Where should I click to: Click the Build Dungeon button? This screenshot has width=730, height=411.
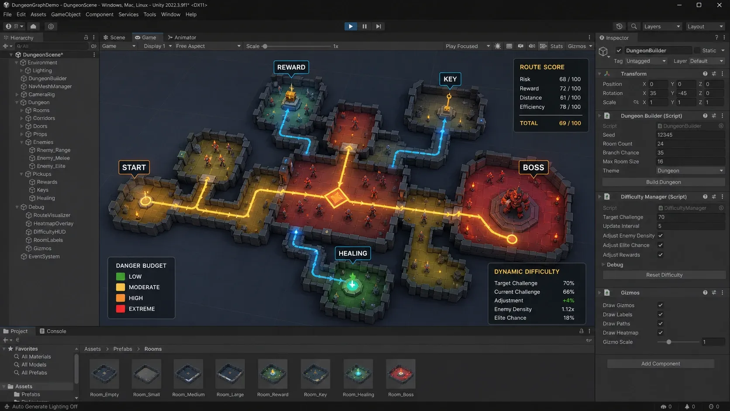coord(663,182)
